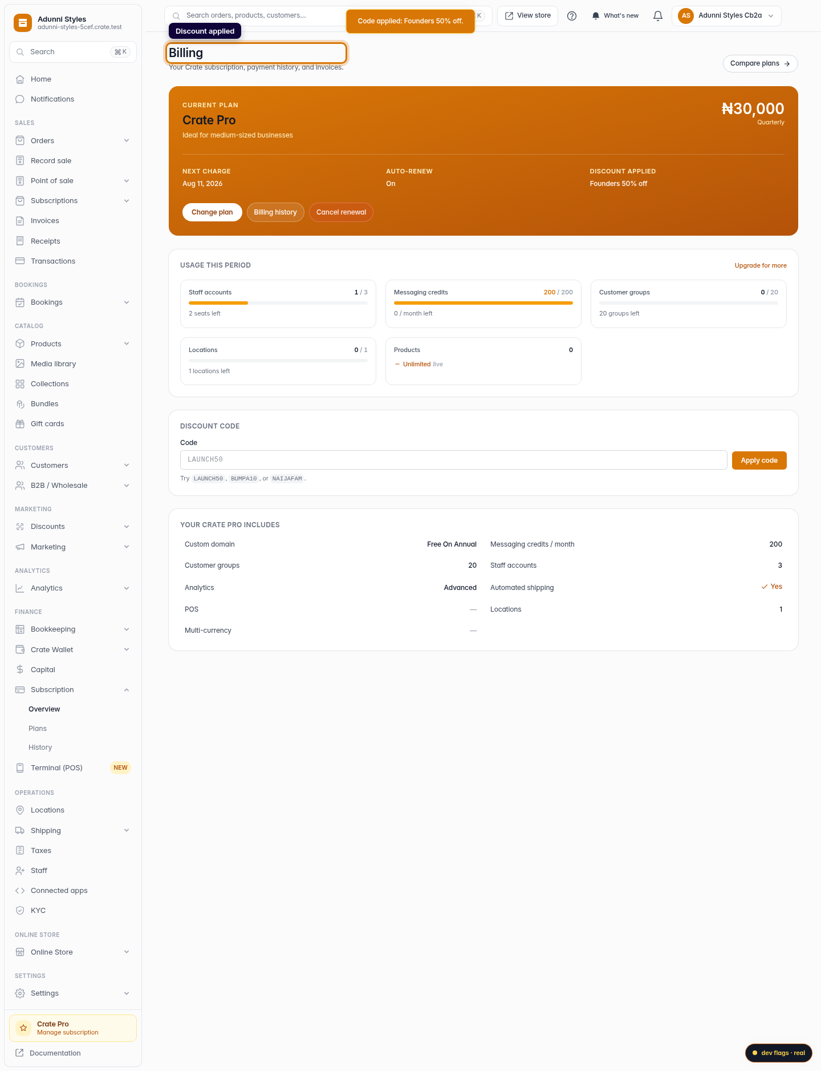This screenshot has height=1071, width=821.
Task: Click the Documentation external link icon
Action: pyautogui.click(x=19, y=1053)
